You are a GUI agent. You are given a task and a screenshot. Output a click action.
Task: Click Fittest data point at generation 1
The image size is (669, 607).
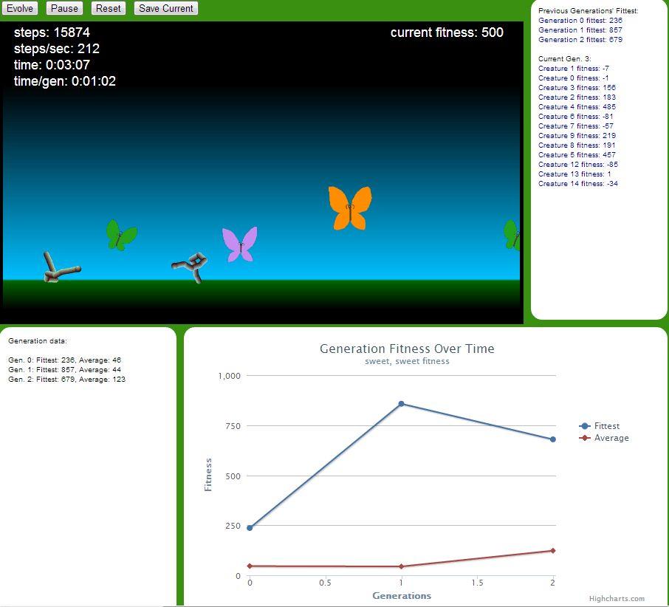pos(401,403)
